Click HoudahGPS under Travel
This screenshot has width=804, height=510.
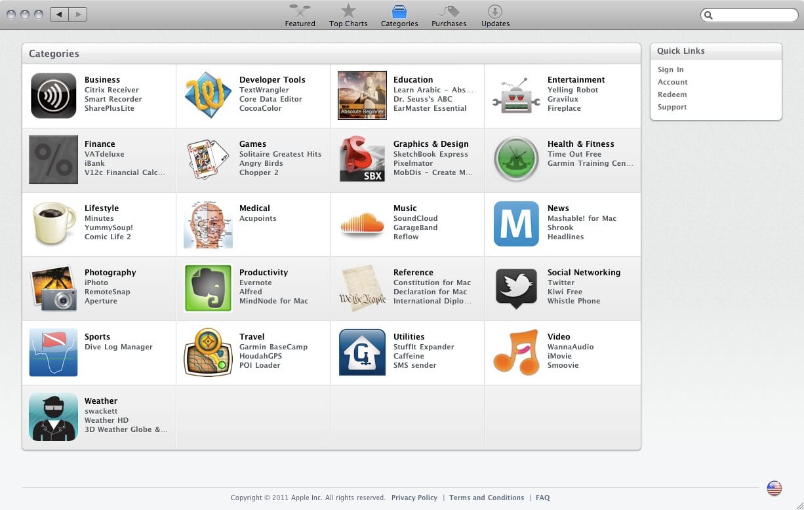click(260, 356)
